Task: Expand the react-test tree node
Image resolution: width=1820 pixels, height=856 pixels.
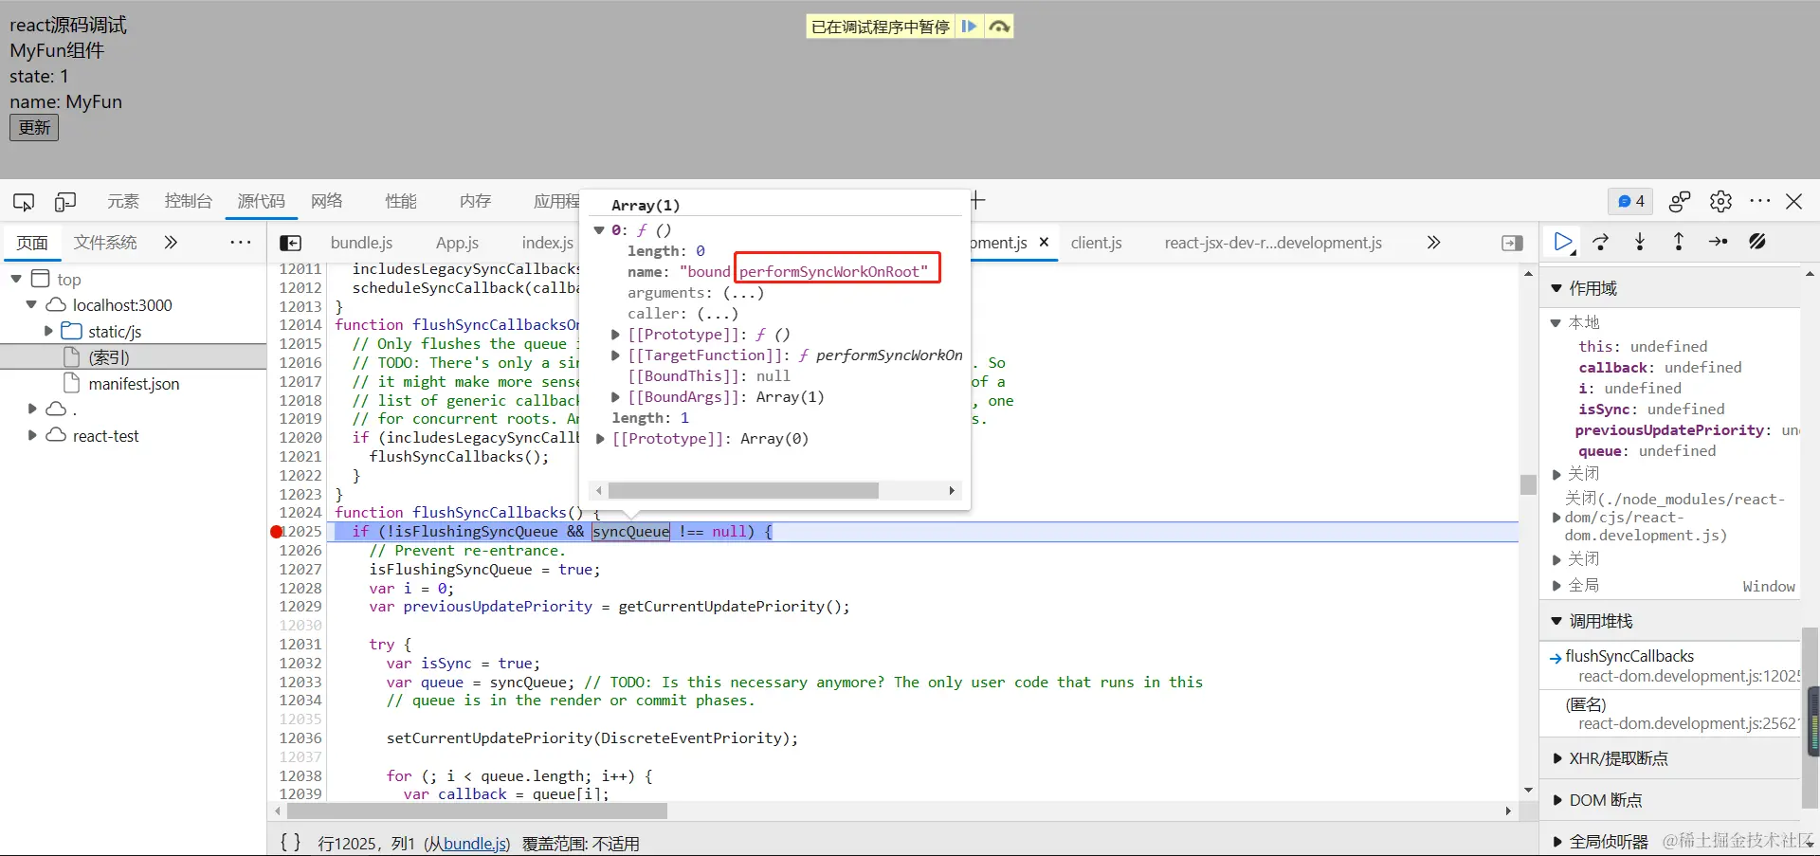Action: [x=32, y=435]
